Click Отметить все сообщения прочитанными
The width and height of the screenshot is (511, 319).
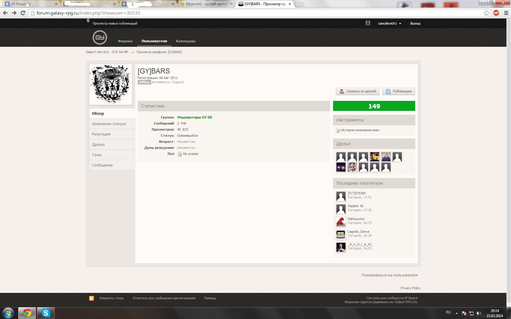coord(164,298)
